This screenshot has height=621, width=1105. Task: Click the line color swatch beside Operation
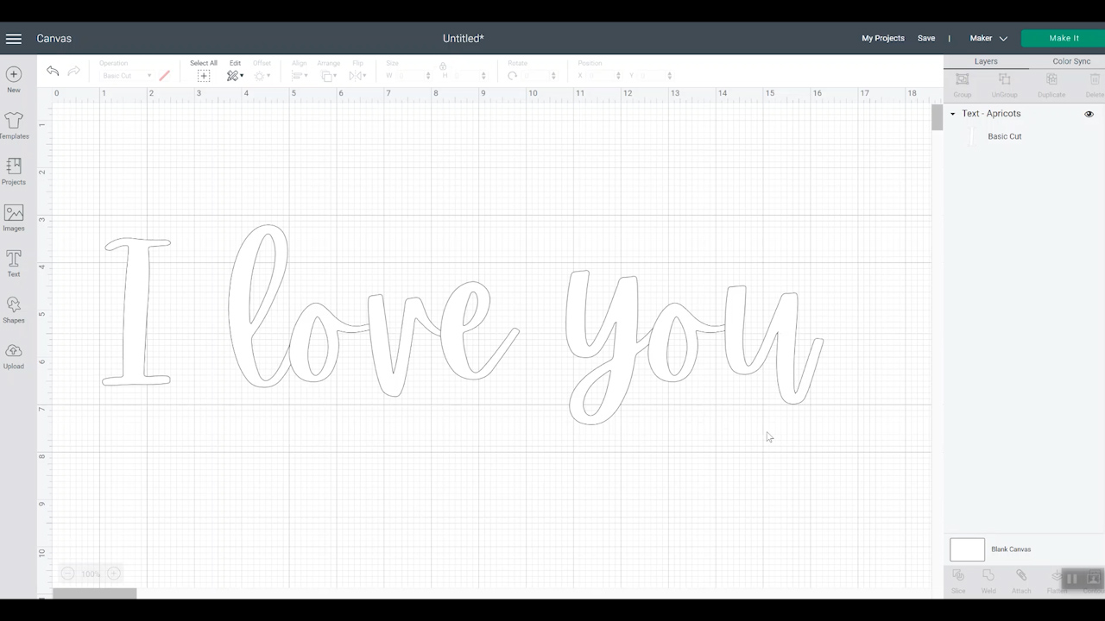coord(164,76)
